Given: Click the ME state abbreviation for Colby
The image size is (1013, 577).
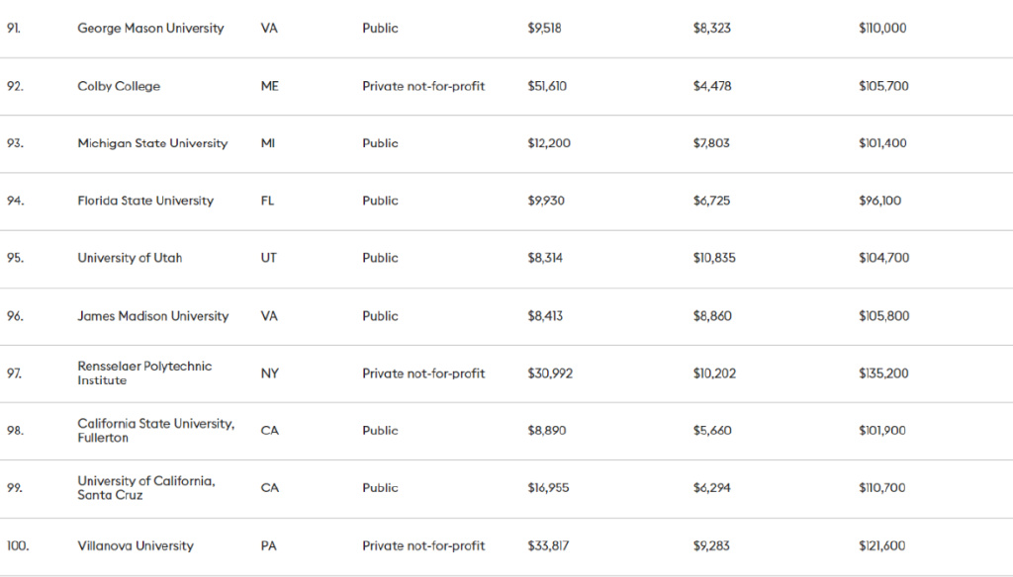Looking at the screenshot, I should tap(269, 86).
